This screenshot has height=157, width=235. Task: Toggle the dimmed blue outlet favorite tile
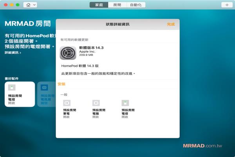[x=47, y=94]
